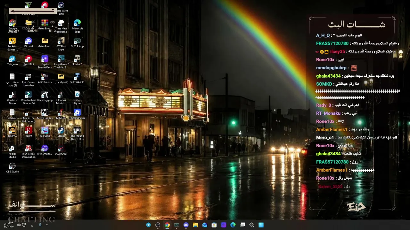
Task: Open File Explorer from the taskbar
Action: pyautogui.click(x=195, y=225)
